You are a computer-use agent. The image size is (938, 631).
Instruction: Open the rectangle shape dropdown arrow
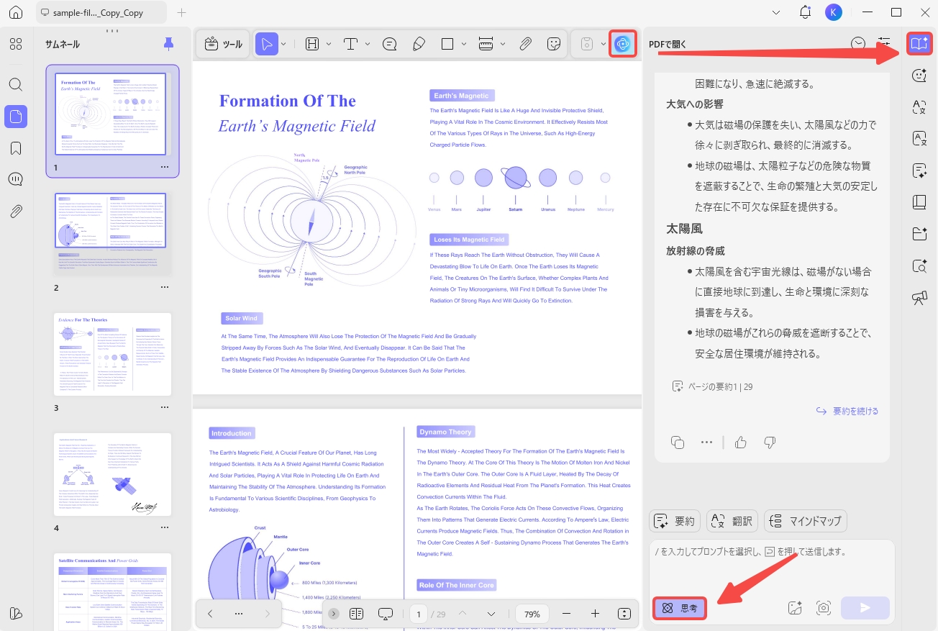click(464, 44)
